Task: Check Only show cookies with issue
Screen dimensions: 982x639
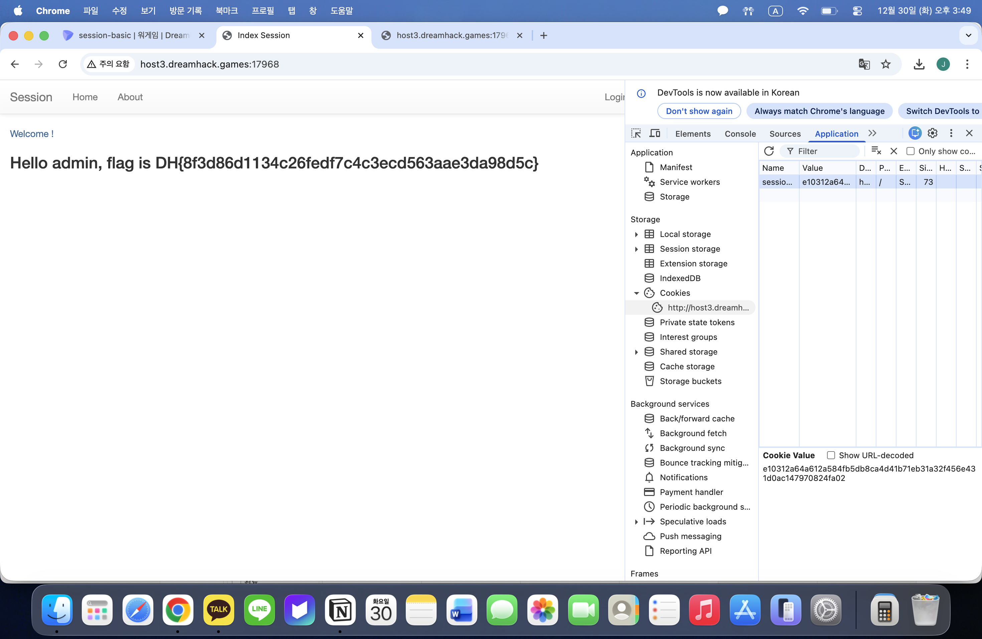Action: (x=910, y=151)
